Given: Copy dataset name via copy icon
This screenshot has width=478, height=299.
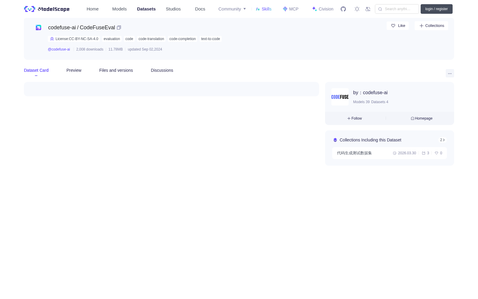Looking at the screenshot, I should [x=119, y=28].
